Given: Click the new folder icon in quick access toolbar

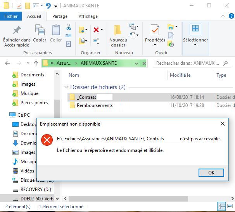Looking at the screenshot, I should tap(28, 6).
